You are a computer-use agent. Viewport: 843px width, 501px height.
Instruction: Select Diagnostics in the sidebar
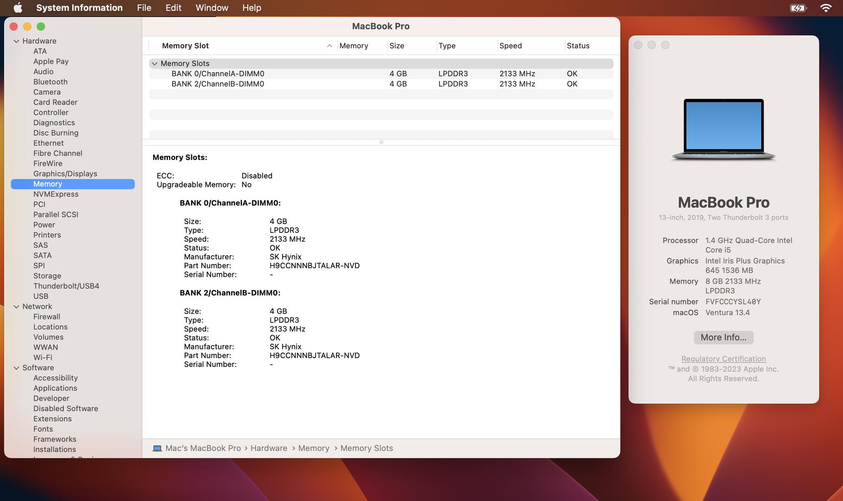click(54, 122)
